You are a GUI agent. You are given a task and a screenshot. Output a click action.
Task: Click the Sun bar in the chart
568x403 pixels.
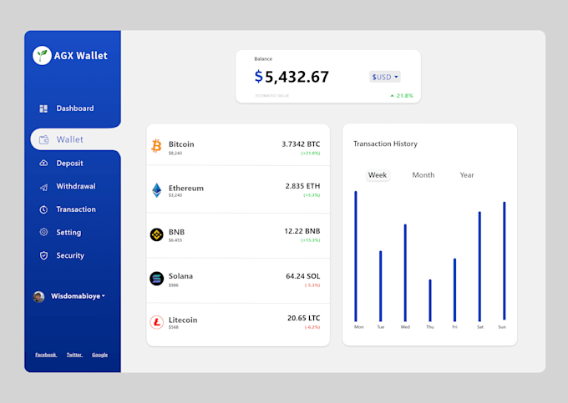(505, 261)
